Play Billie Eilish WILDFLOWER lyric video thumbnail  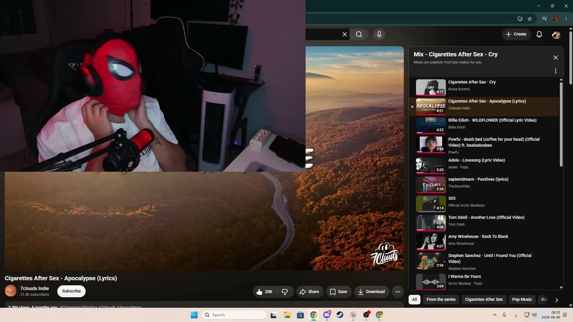tap(431, 126)
